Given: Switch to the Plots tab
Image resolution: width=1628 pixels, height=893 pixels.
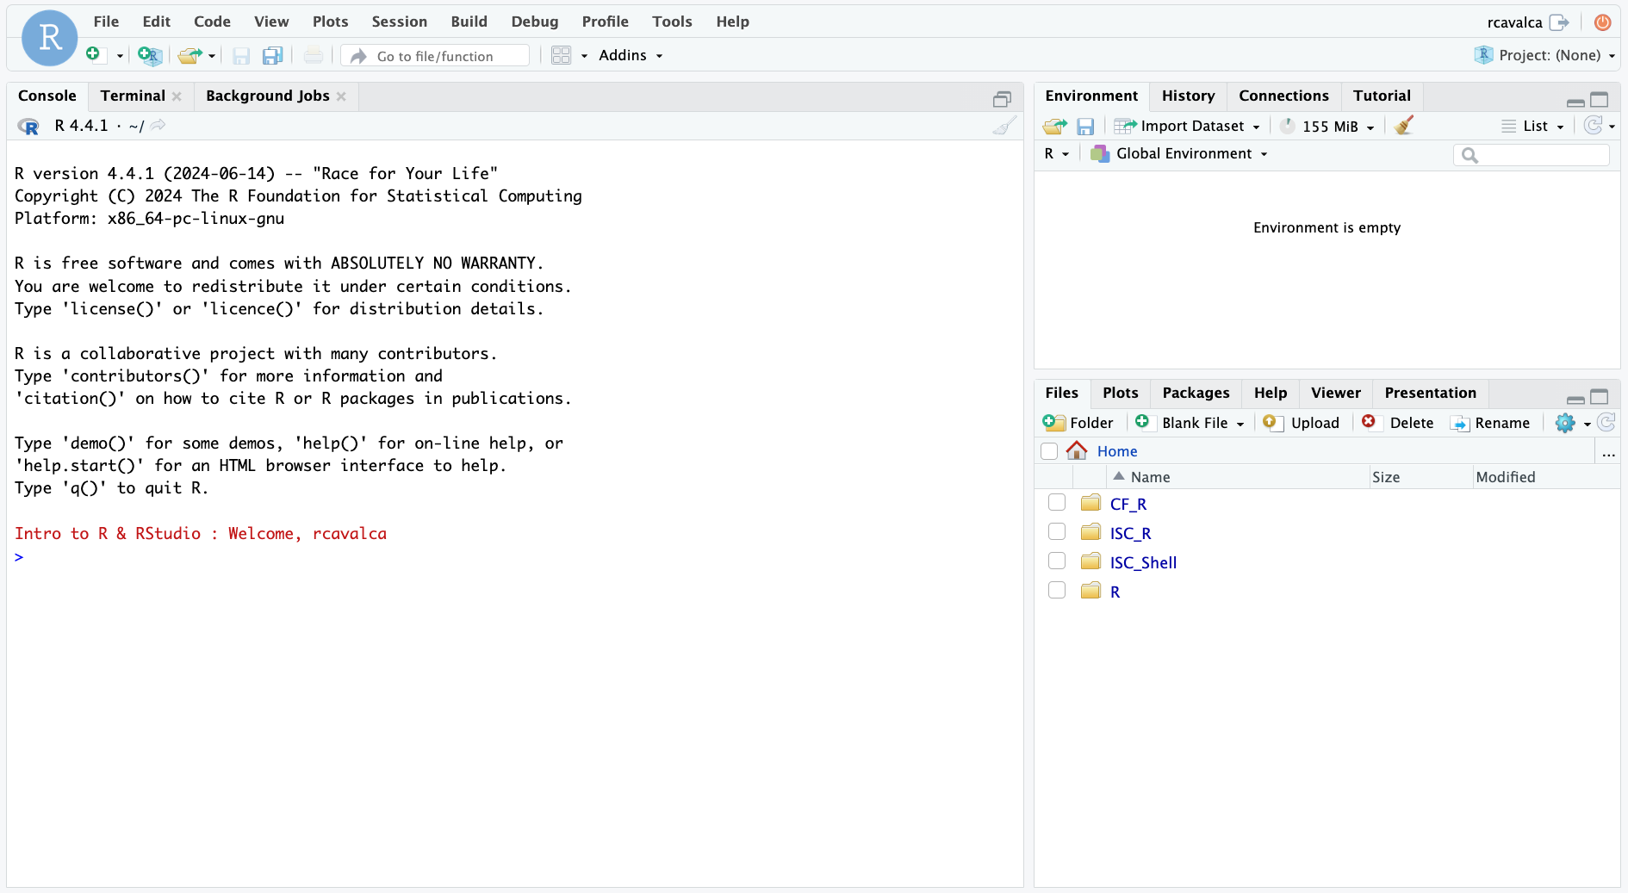Looking at the screenshot, I should [1120, 393].
